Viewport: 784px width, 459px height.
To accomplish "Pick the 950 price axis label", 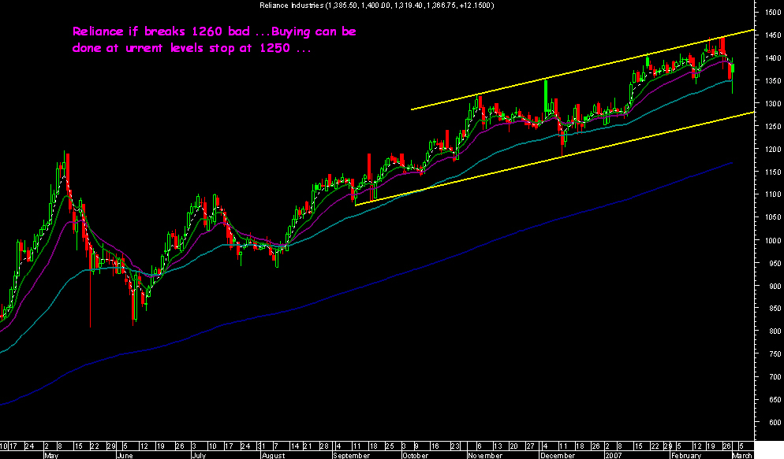I will coord(775,263).
